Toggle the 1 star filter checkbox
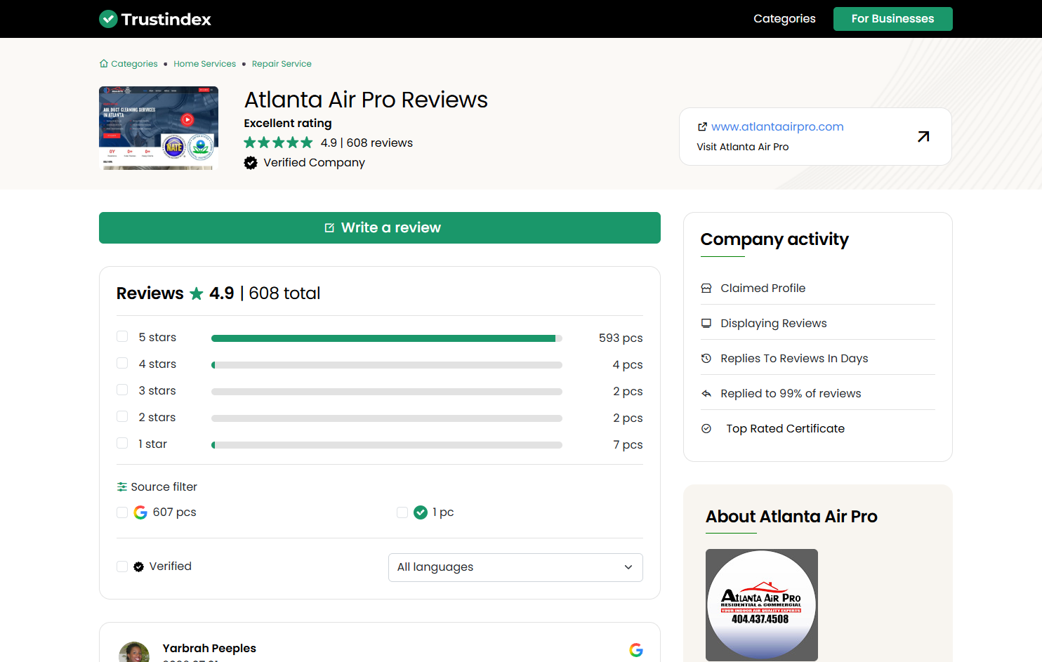Image resolution: width=1042 pixels, height=662 pixels. [x=122, y=444]
